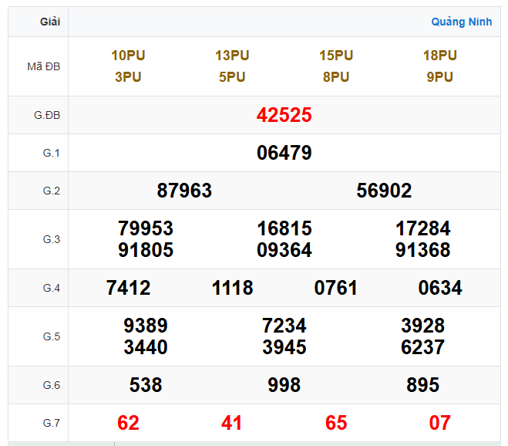The image size is (508, 446).
Task: Click the first prize number 06479
Action: click(284, 153)
